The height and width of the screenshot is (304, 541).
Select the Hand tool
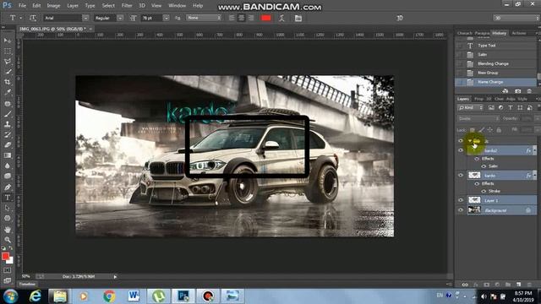pyautogui.click(x=8, y=229)
